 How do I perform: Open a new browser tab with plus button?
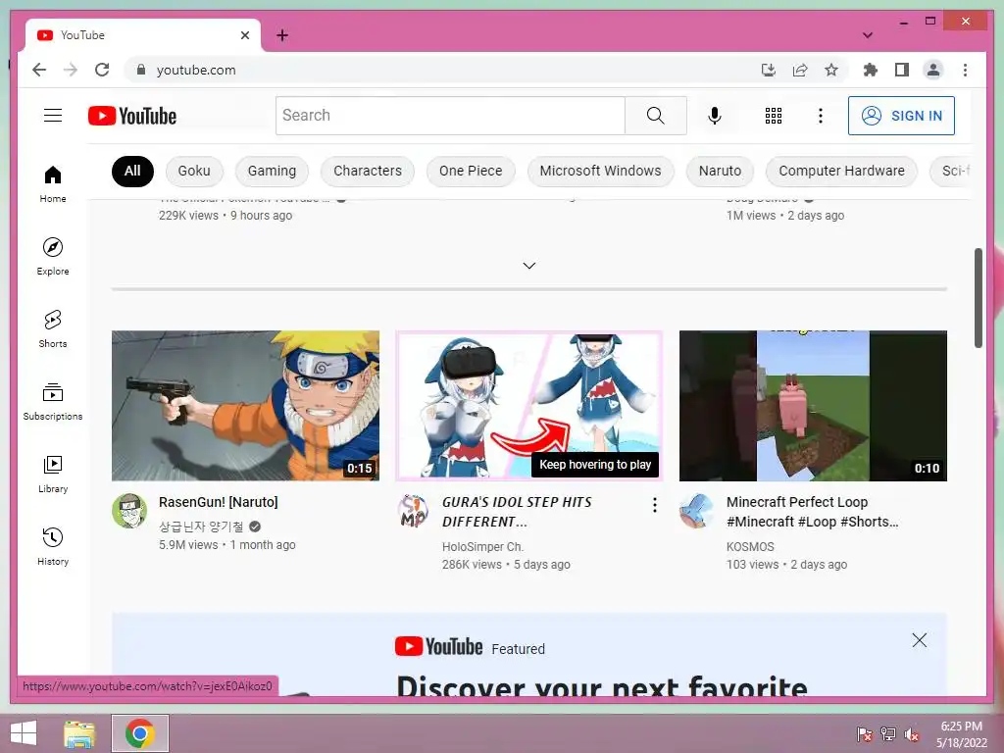(x=281, y=35)
